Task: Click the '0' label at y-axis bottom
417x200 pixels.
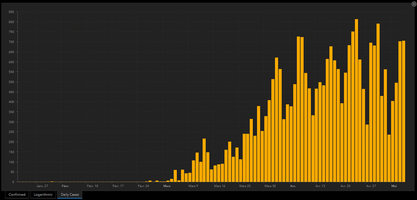Action: (x=13, y=182)
